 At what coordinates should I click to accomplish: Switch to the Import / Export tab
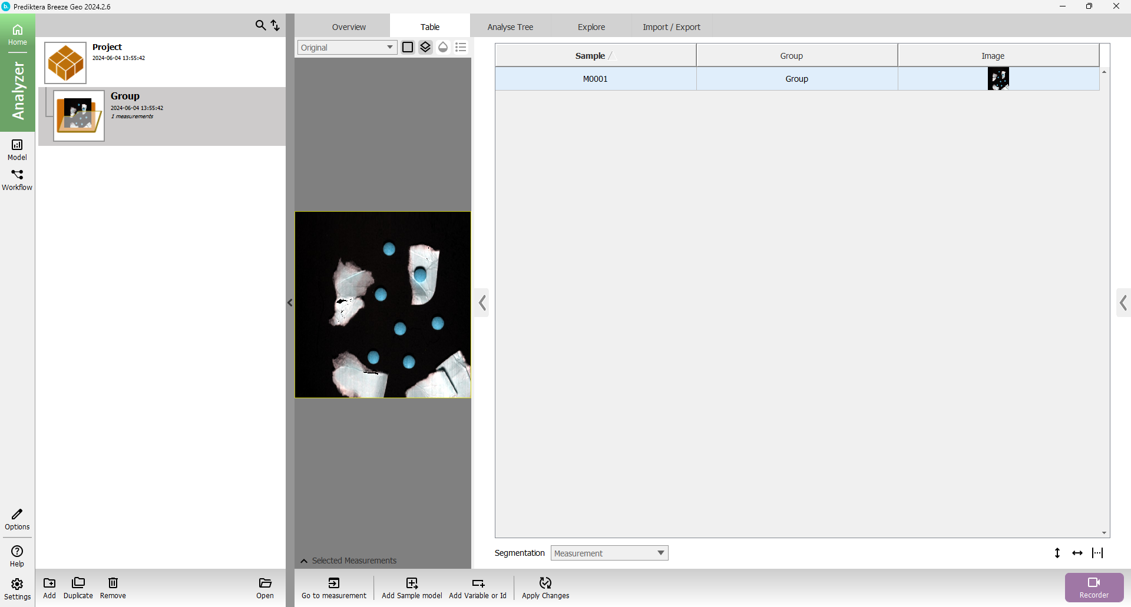click(672, 27)
